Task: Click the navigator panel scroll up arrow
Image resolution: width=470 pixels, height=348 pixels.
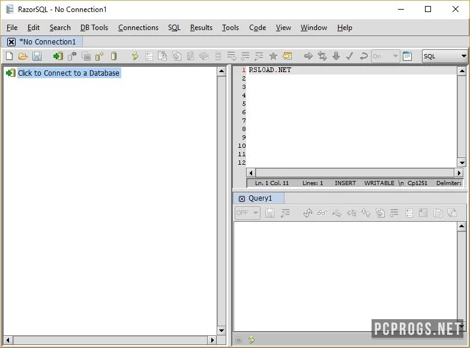Action: 221,72
